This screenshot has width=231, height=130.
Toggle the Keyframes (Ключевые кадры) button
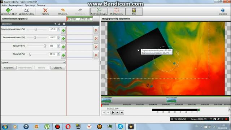tap(99, 12)
